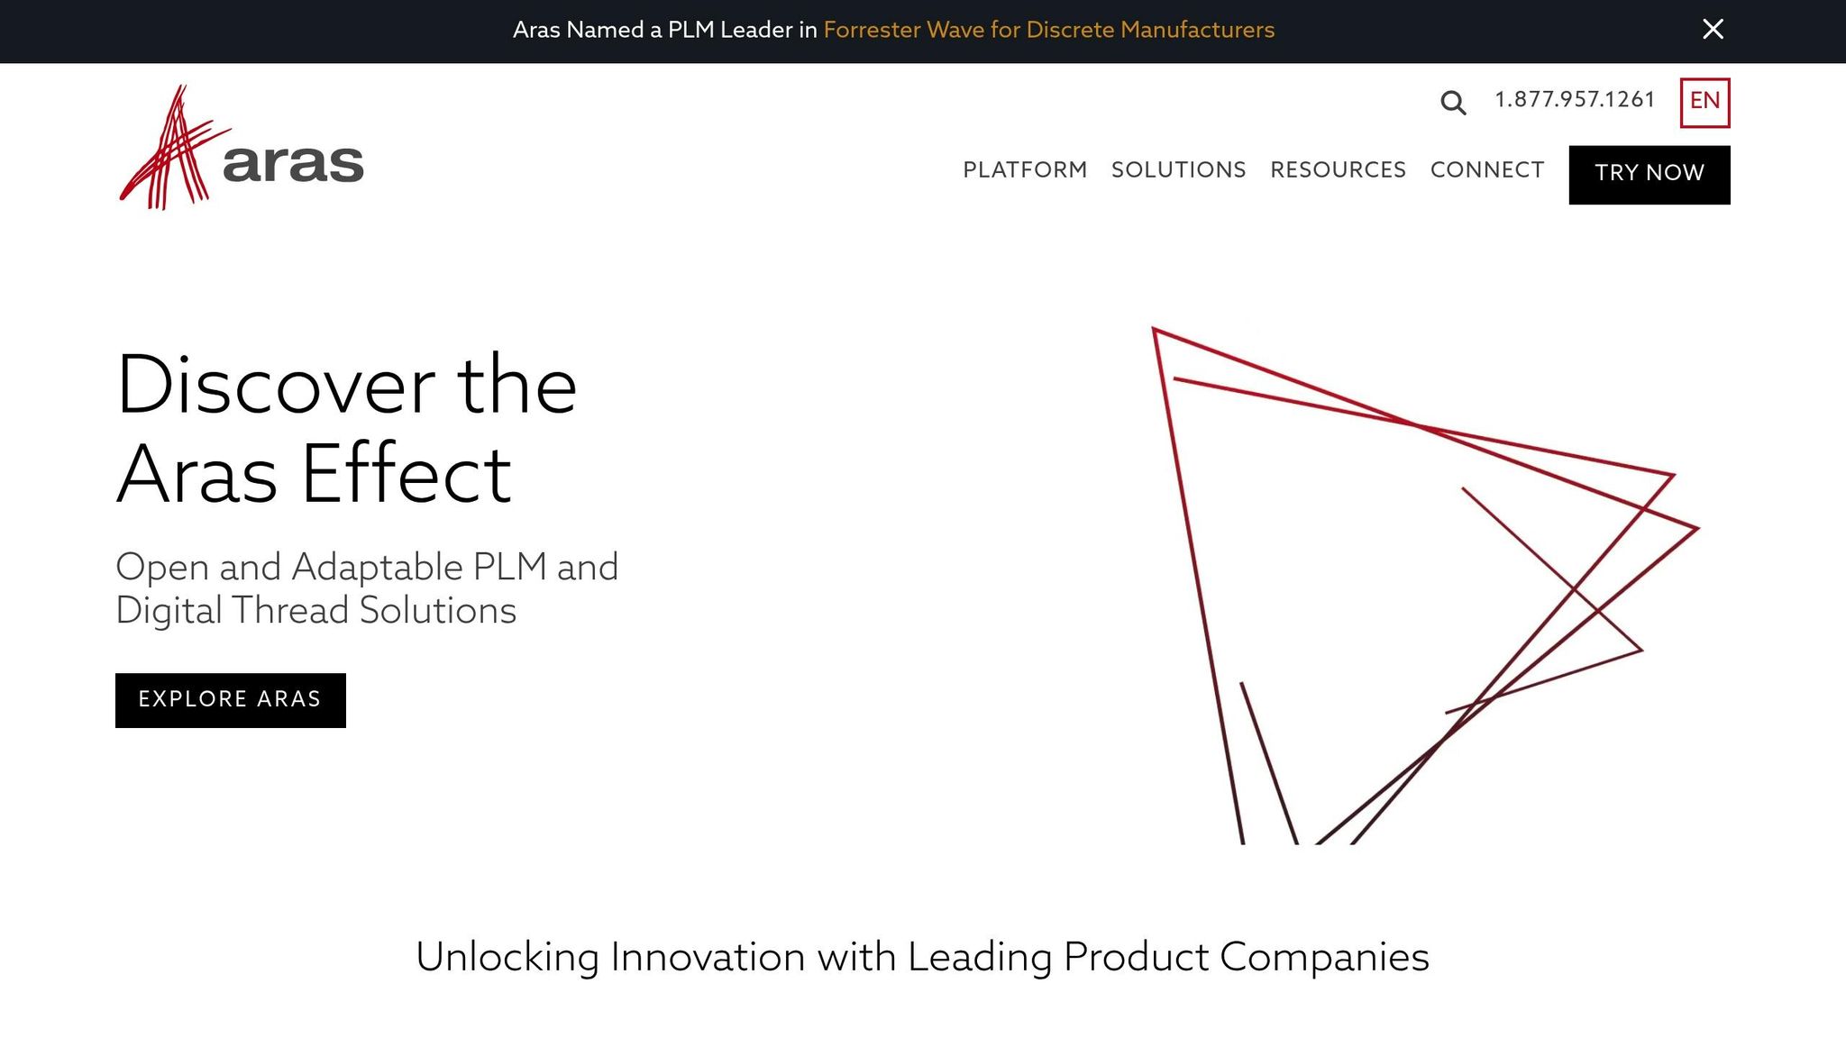
Task: Open the Forrester Wave for Discrete Manufacturers link
Action: [1049, 29]
